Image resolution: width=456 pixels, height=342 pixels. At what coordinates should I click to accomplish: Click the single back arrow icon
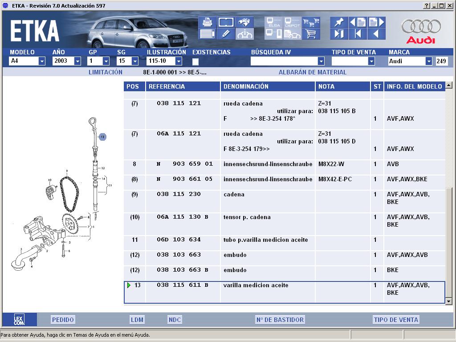[376, 34]
